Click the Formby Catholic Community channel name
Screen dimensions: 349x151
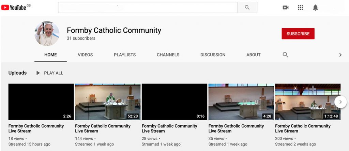tap(114, 30)
